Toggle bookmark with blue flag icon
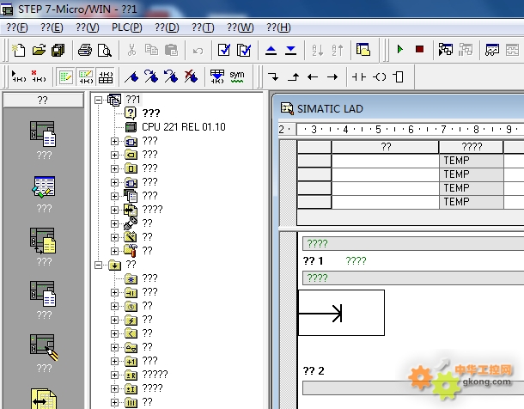Viewport: 524px width, 409px height. [131, 76]
